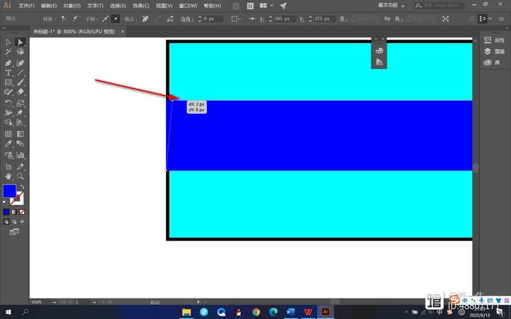Open the 文件(F) menu
The height and width of the screenshot is (319, 511).
[27, 6]
